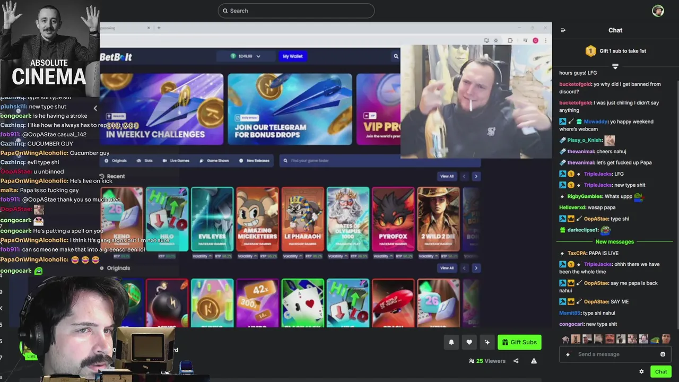Click the sparkle icon beside Gift Subs
Viewport: 679px width, 382px height.
(487, 342)
